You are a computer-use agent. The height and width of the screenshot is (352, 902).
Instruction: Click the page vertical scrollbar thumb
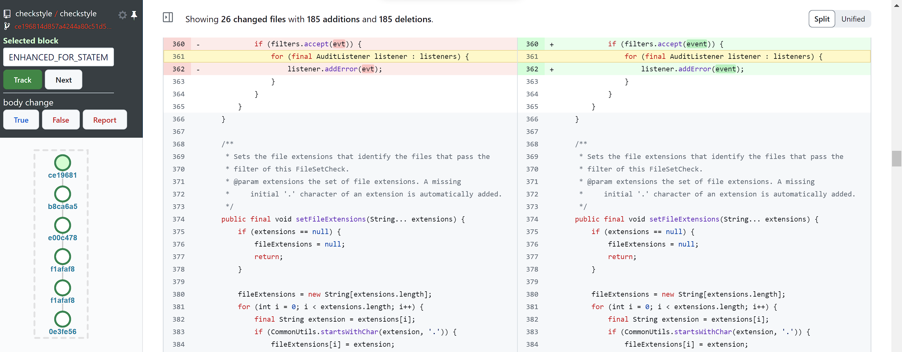coord(896,159)
